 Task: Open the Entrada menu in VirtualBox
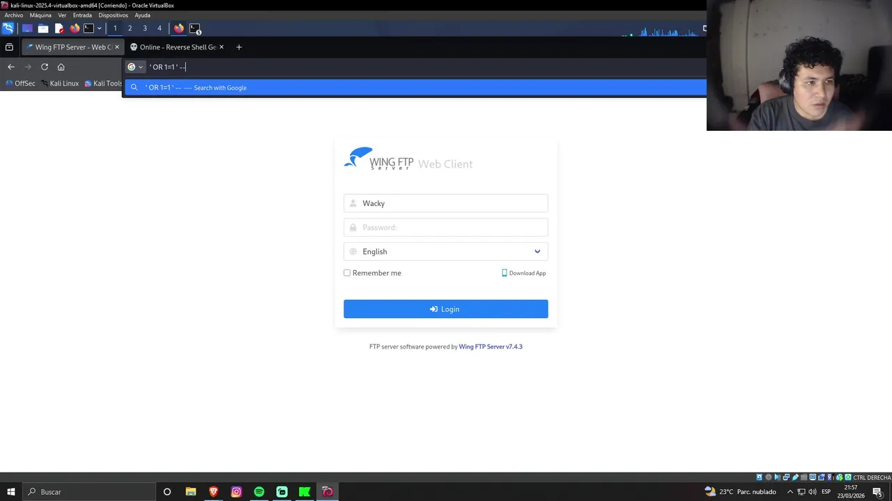[x=82, y=15]
